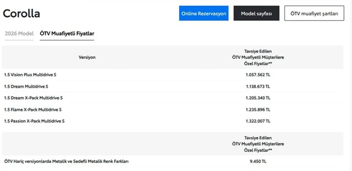Switch to the 2026 Model tab

(x=19, y=34)
